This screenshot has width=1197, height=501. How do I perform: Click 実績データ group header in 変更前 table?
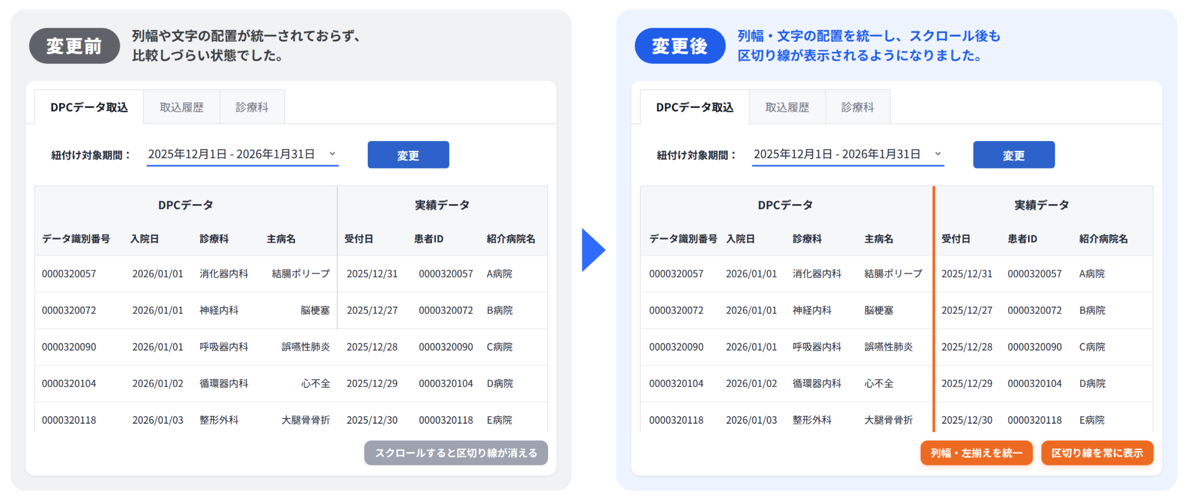point(442,205)
